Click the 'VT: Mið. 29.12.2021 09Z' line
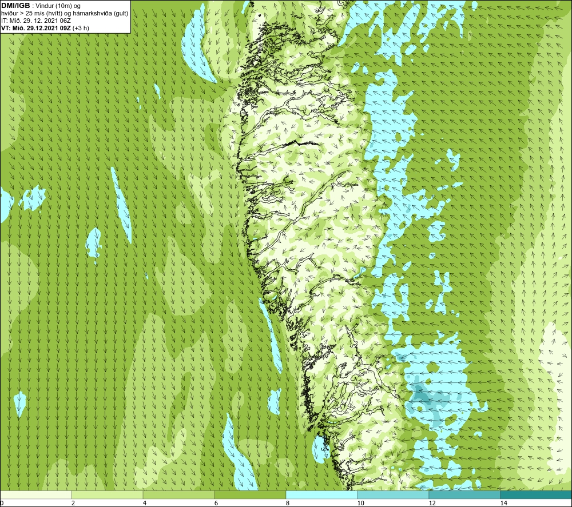 (x=35, y=27)
